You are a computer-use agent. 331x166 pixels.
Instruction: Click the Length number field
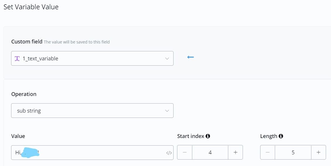pyautogui.click(x=293, y=152)
